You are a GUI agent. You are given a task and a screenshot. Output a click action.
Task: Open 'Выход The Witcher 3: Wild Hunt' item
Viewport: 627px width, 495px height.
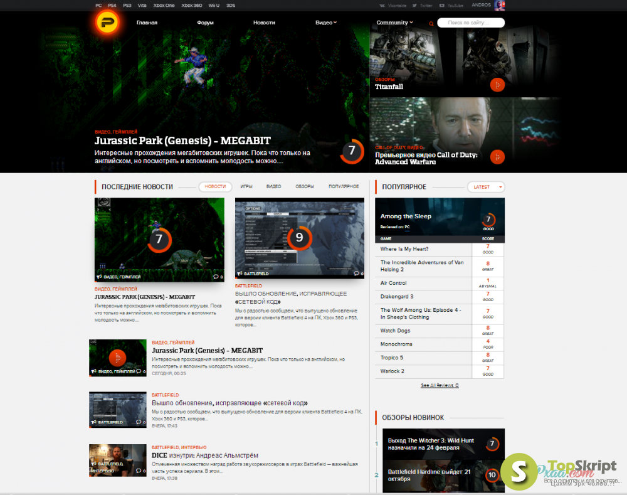431,444
